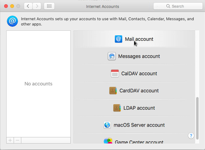Image resolution: width=205 pixels, height=150 pixels.
Task: Choose the Game Center account label
Action: (139, 142)
